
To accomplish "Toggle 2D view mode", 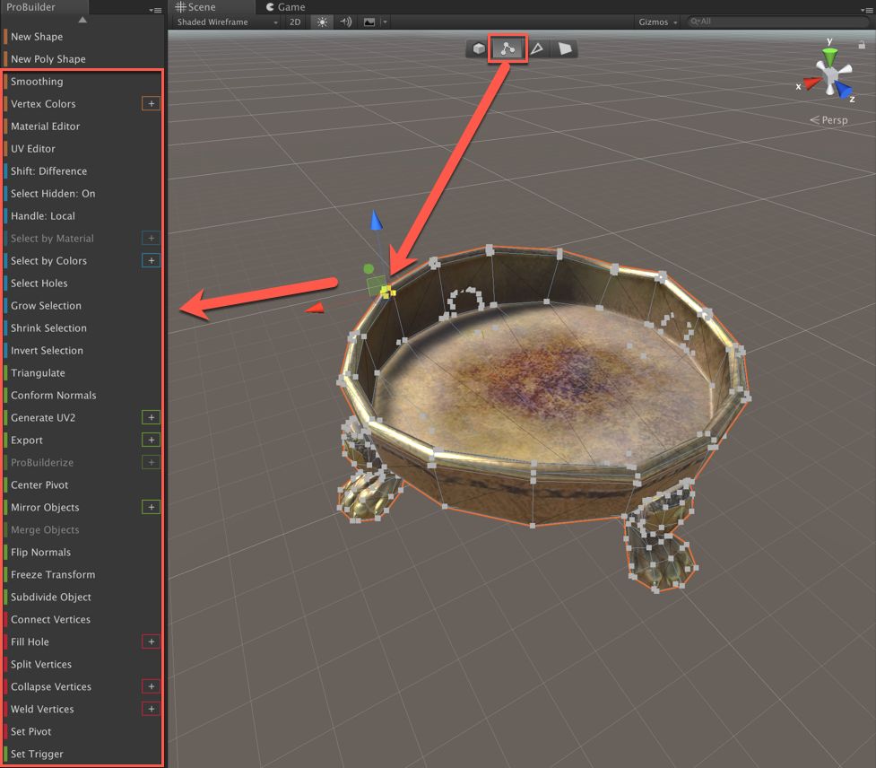I will (x=294, y=22).
